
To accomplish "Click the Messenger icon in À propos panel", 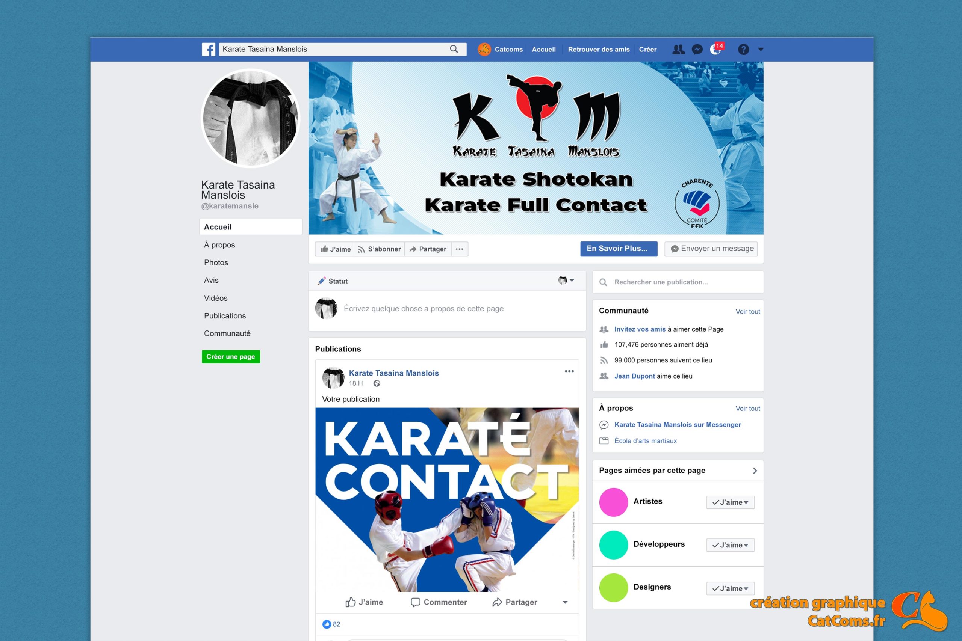I will 604,425.
